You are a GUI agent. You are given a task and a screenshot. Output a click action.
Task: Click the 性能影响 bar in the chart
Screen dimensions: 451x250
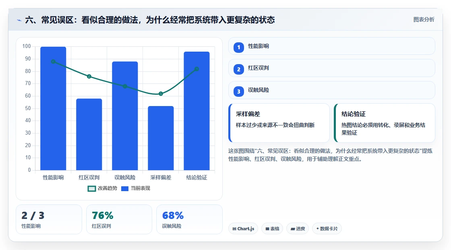coord(53,108)
